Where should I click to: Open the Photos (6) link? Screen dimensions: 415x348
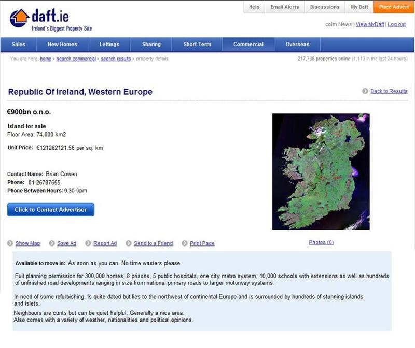pyautogui.click(x=321, y=242)
